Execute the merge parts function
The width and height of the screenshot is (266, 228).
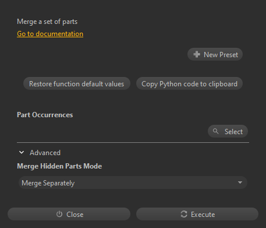pos(197,214)
